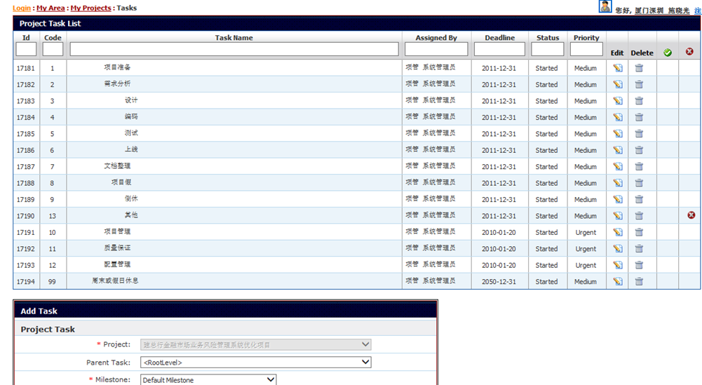Click the edit icon for task 17181
The height and width of the screenshot is (385, 702).
[x=617, y=68]
